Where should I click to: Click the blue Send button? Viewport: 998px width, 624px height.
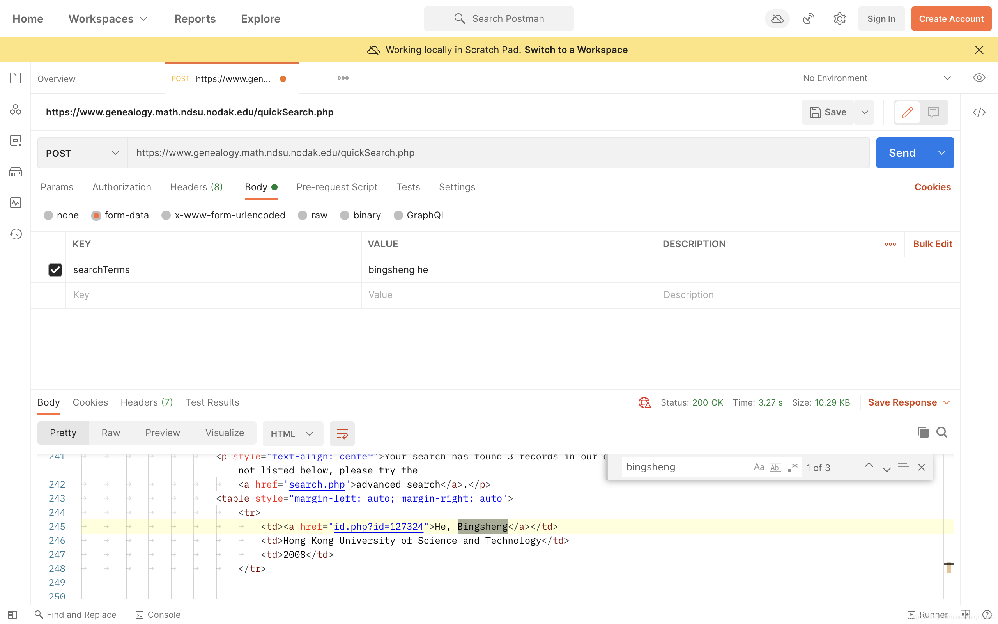(902, 153)
